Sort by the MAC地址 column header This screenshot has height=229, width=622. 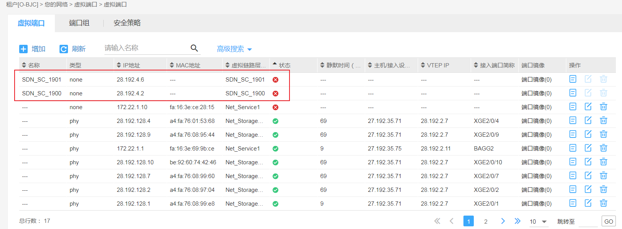[185, 65]
